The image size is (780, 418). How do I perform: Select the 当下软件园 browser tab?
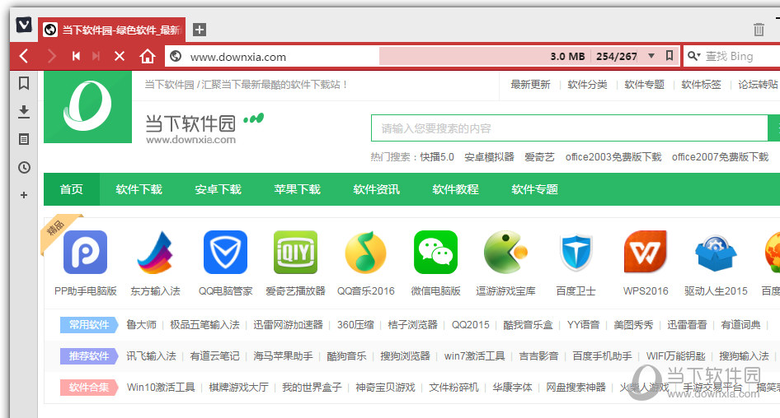coord(112,30)
